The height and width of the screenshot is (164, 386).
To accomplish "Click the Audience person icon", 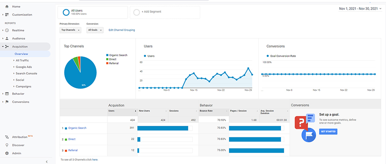I will click(7, 38).
